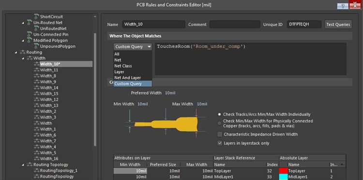Click the icon beside Width_15 rule
This screenshot has width=363, height=180.
37,94
